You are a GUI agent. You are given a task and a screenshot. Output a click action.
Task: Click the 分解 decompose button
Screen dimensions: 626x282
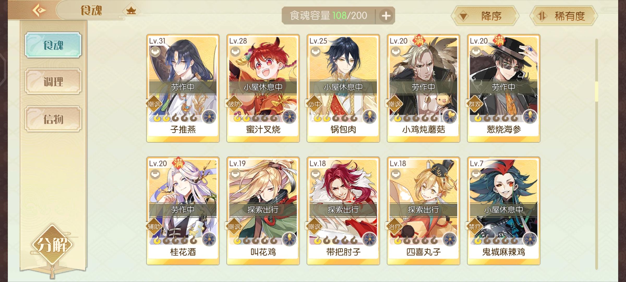coord(52,245)
